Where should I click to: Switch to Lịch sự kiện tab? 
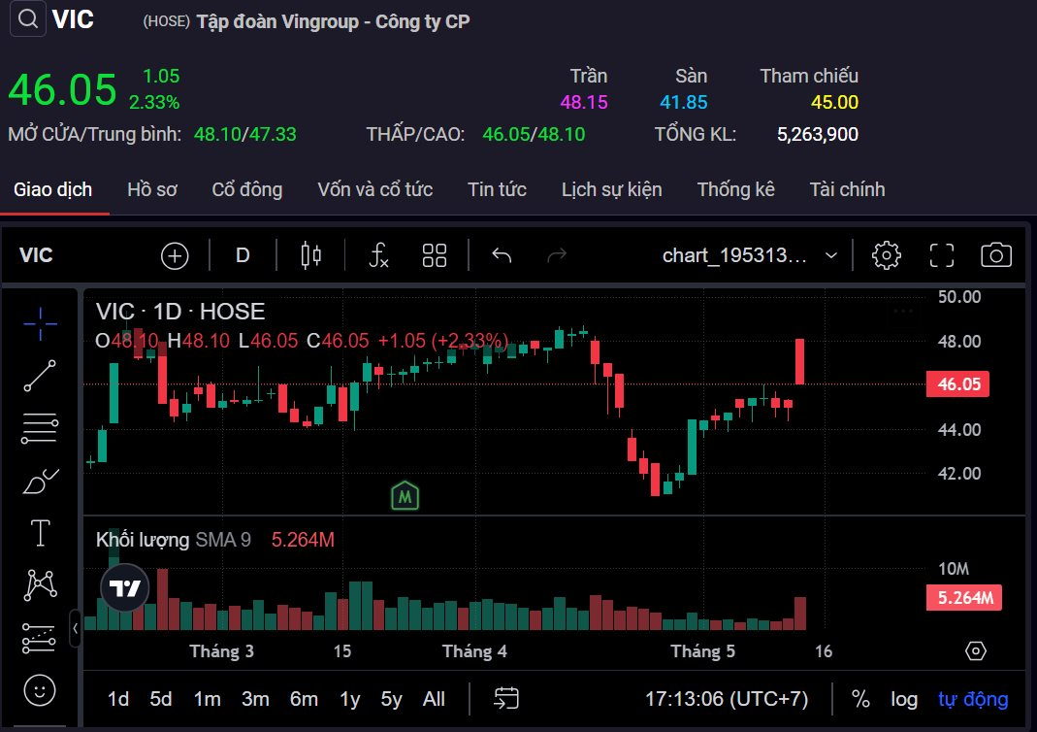[x=612, y=190]
